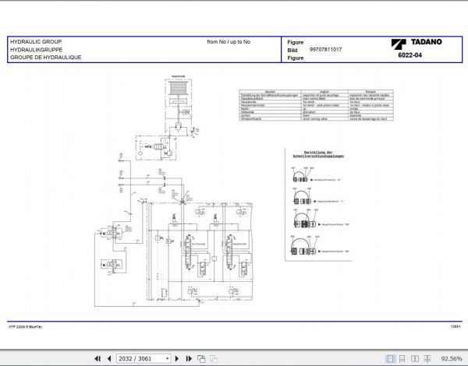Click the TADANO logo
The height and width of the screenshot is (366, 468).
[417, 44]
